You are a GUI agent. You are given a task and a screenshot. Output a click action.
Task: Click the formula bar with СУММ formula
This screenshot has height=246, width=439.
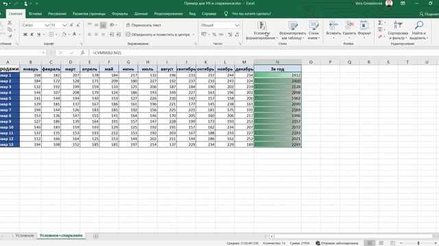point(263,53)
